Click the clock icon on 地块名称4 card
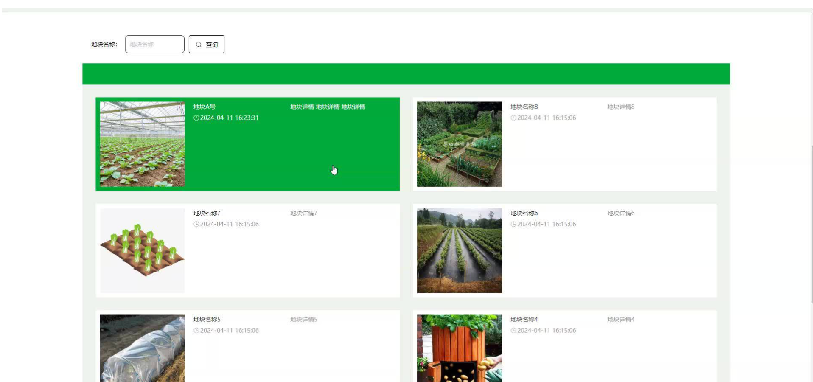 [513, 330]
